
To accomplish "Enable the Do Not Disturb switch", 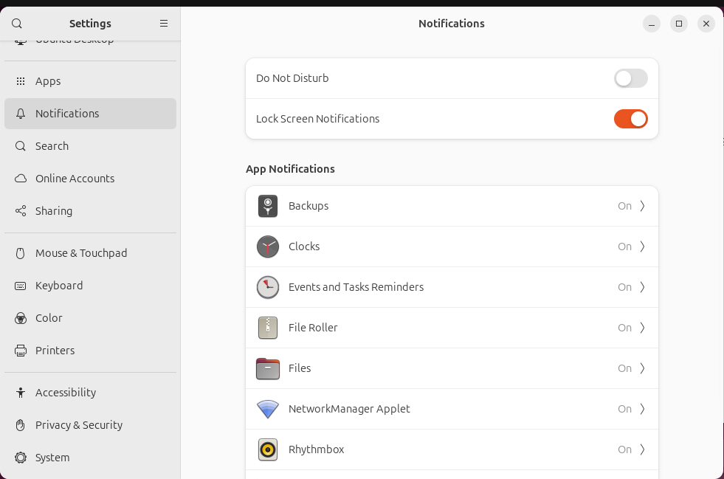I will tap(630, 78).
